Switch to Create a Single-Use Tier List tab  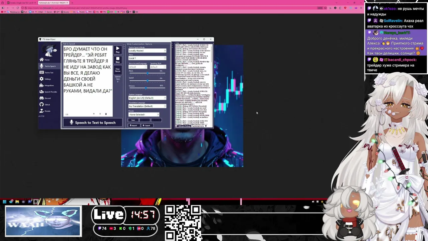click(22, 3)
